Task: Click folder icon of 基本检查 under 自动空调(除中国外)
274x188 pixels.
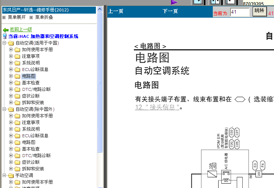Action: pyautogui.click(x=17, y=149)
